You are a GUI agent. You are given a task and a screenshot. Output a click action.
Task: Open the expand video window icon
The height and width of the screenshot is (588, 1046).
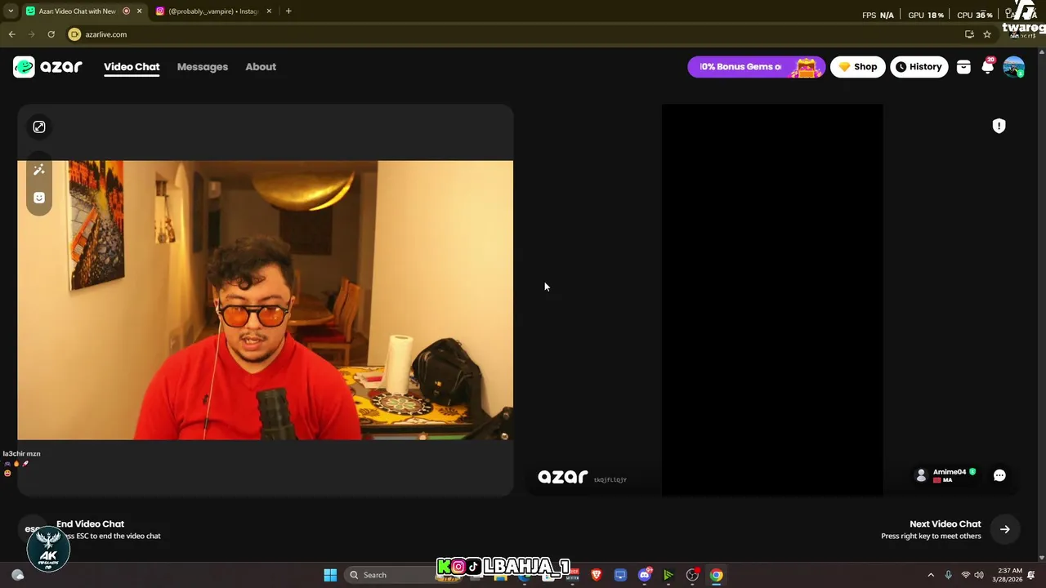click(39, 127)
